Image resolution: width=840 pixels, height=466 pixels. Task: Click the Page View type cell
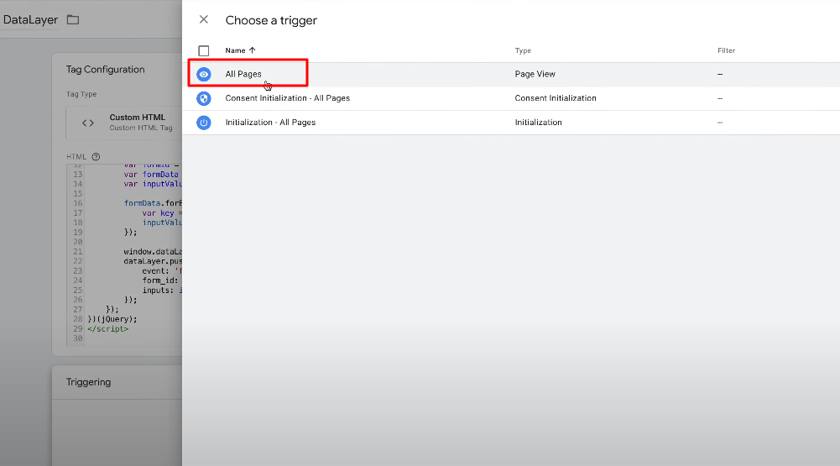click(x=535, y=74)
